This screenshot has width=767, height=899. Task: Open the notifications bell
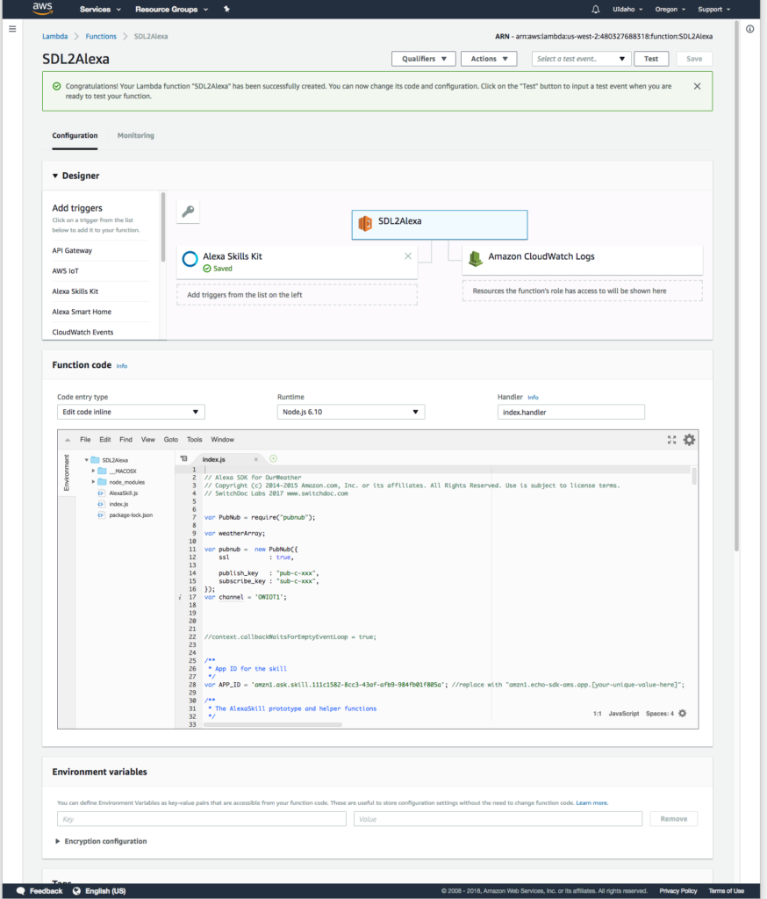[x=596, y=9]
